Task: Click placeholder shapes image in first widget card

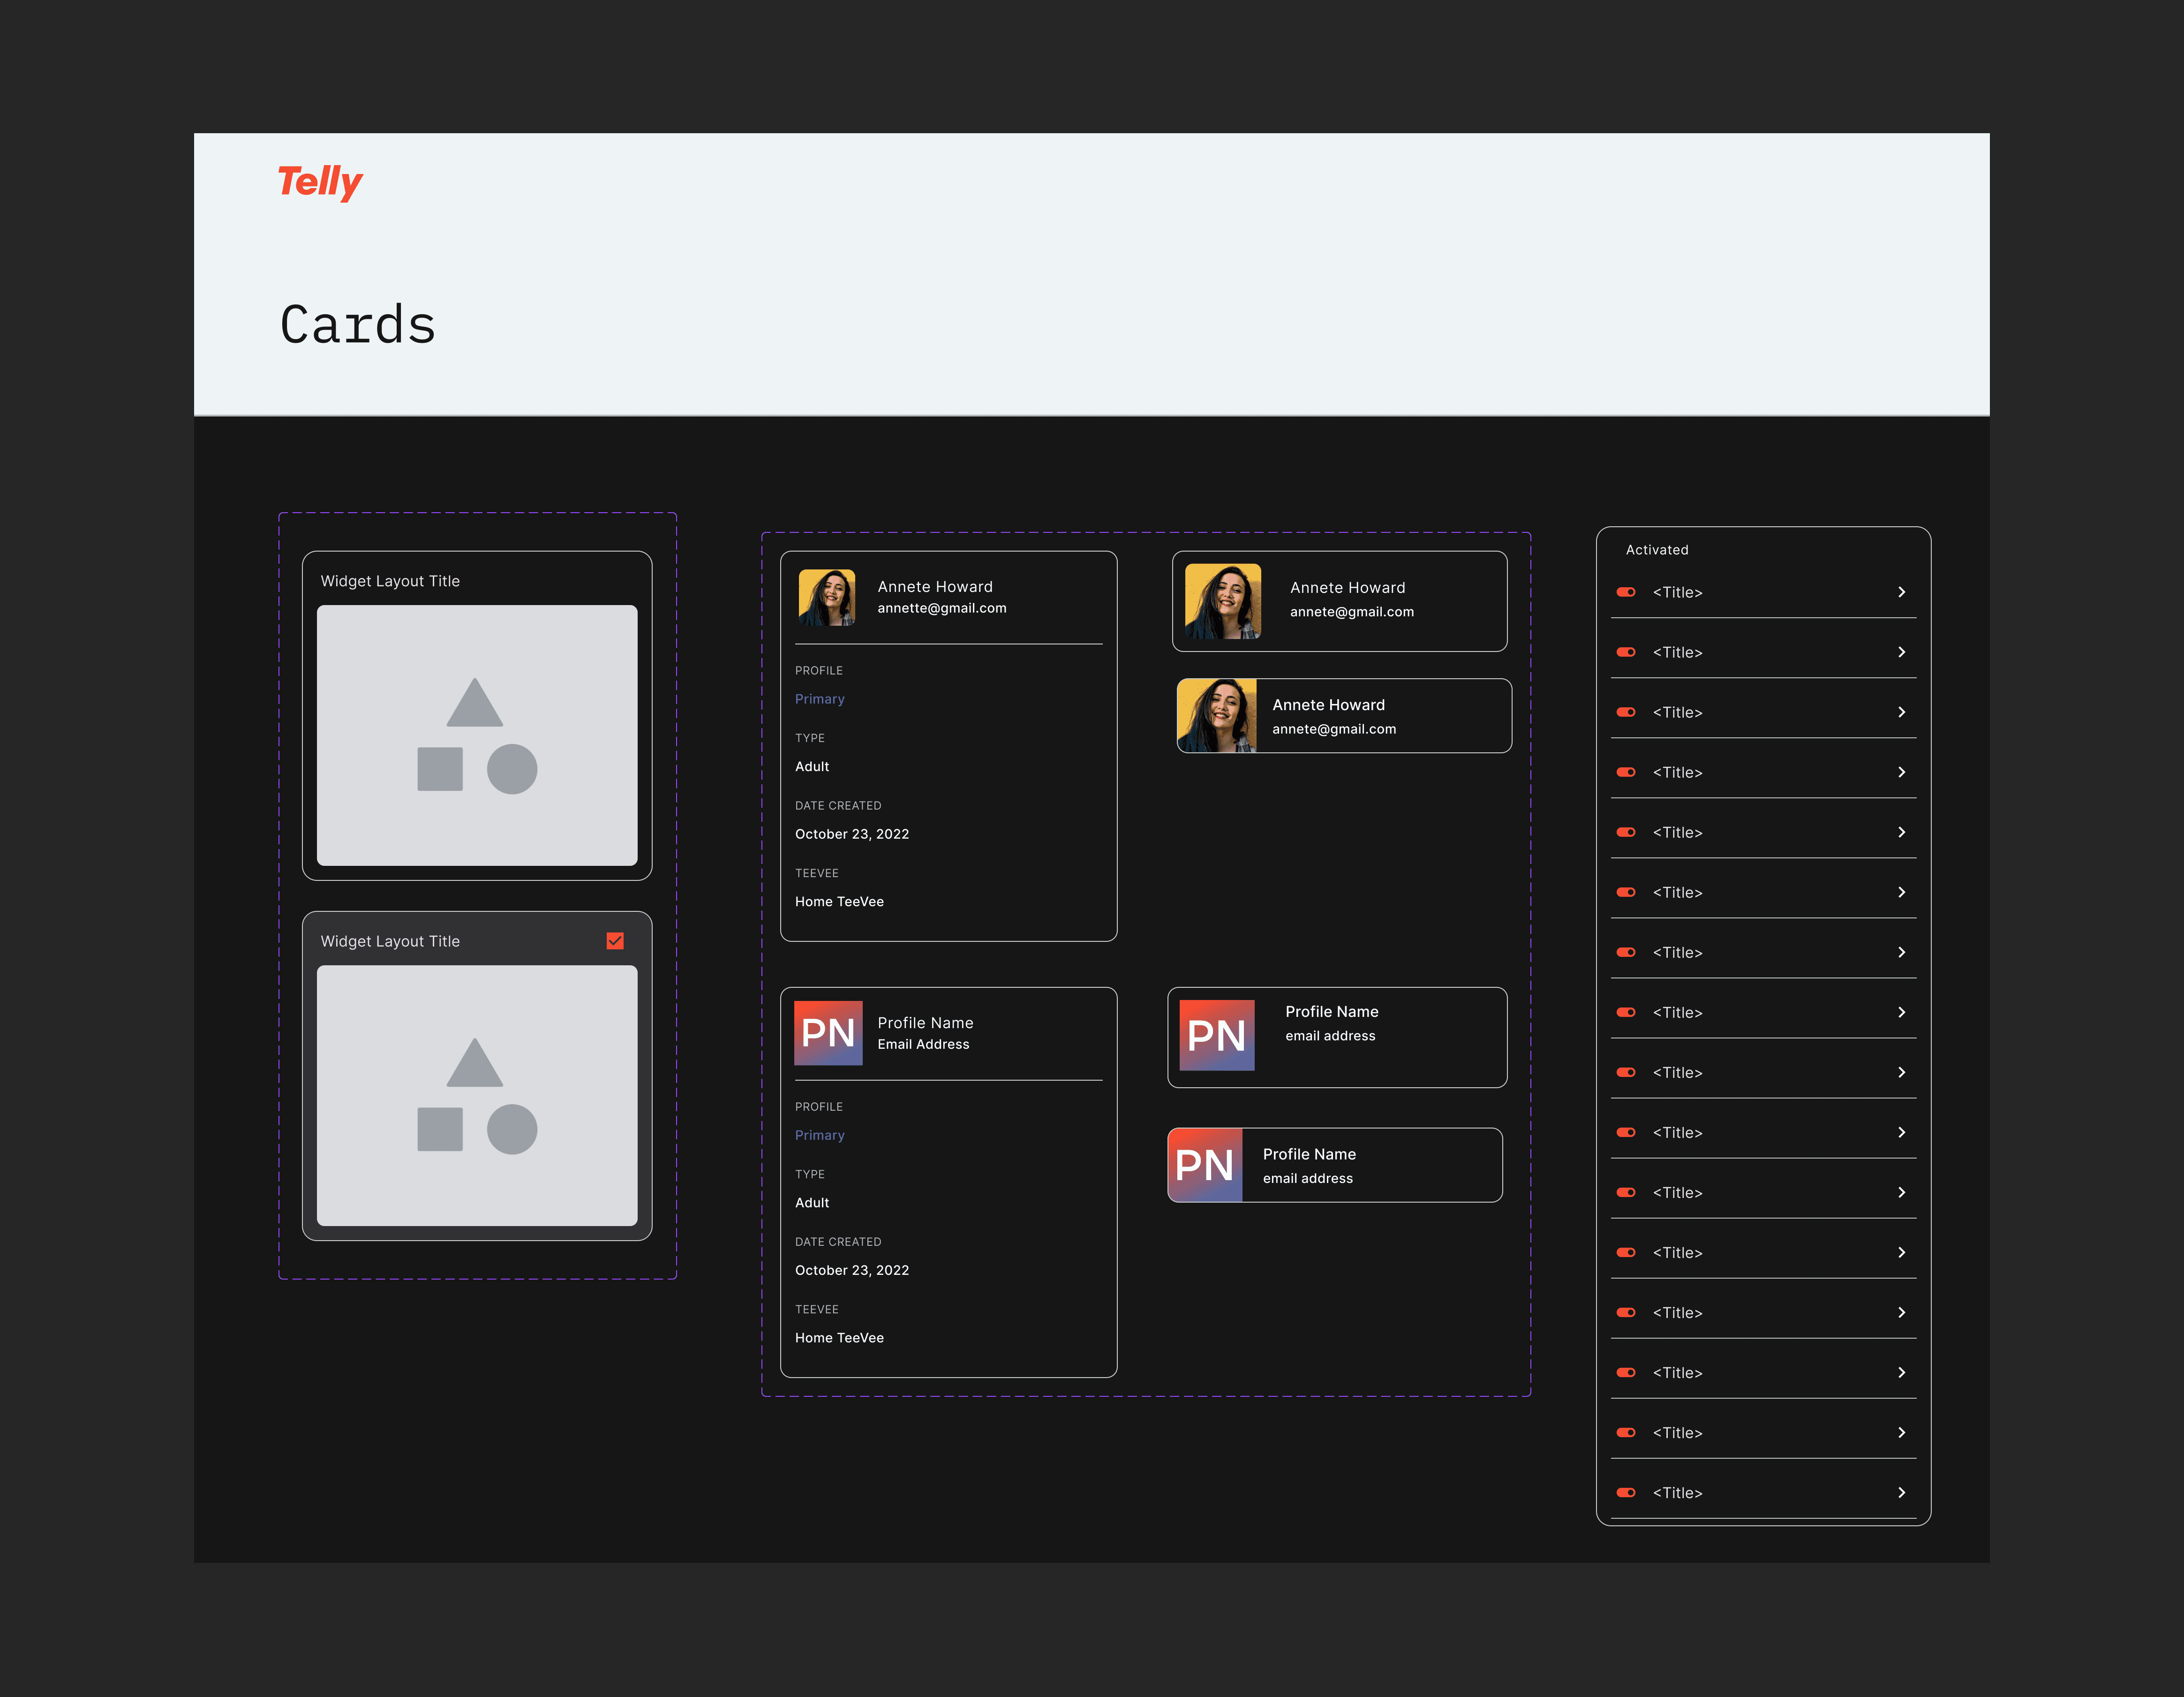Action: tap(477, 735)
